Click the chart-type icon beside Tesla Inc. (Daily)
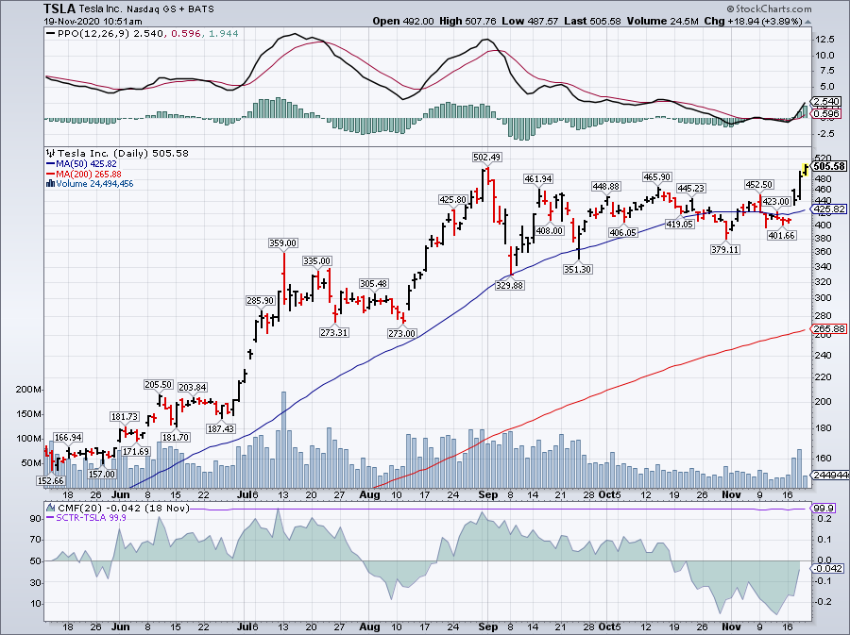This screenshot has height=635, width=850. [x=51, y=153]
